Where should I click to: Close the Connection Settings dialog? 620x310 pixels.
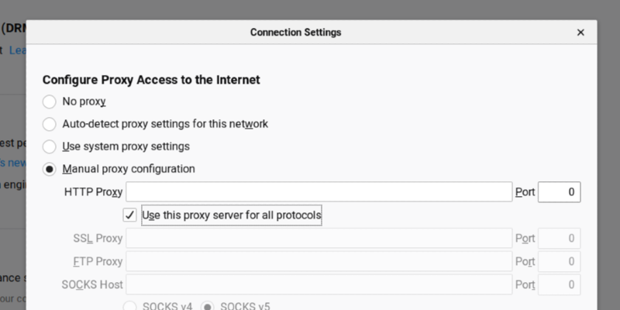[580, 33]
